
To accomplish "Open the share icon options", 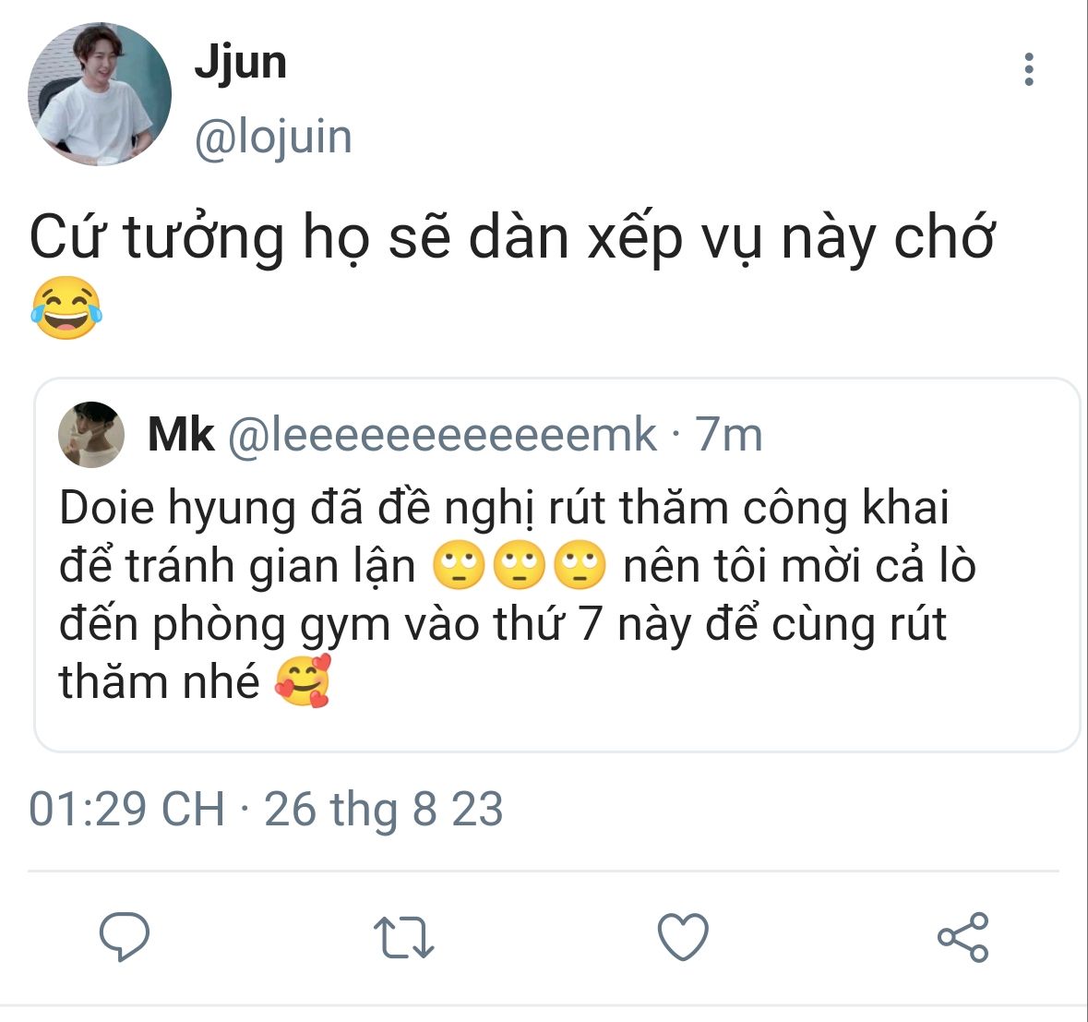I will [963, 936].
